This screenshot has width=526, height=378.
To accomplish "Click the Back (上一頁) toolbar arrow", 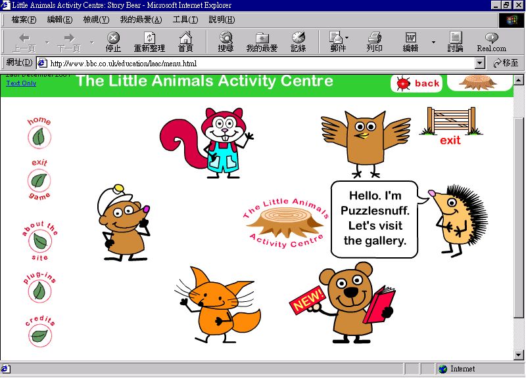I will [x=24, y=43].
